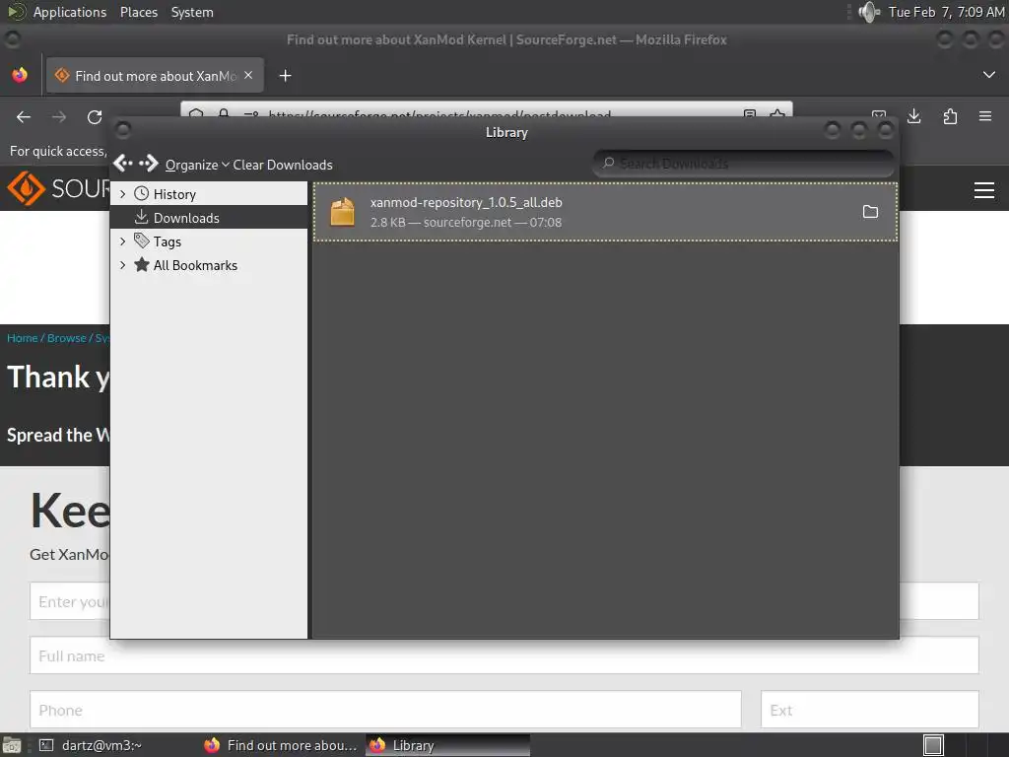Expand the History tree item
1009x757 pixels.
(123, 194)
